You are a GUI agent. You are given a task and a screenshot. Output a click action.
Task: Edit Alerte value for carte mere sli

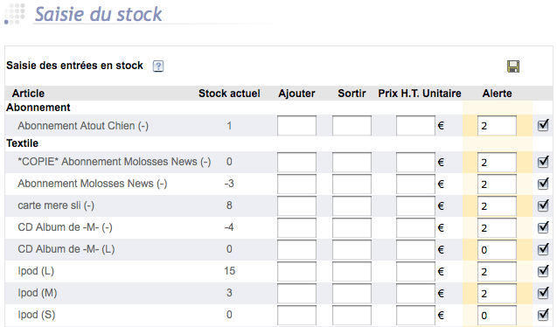pyautogui.click(x=497, y=206)
